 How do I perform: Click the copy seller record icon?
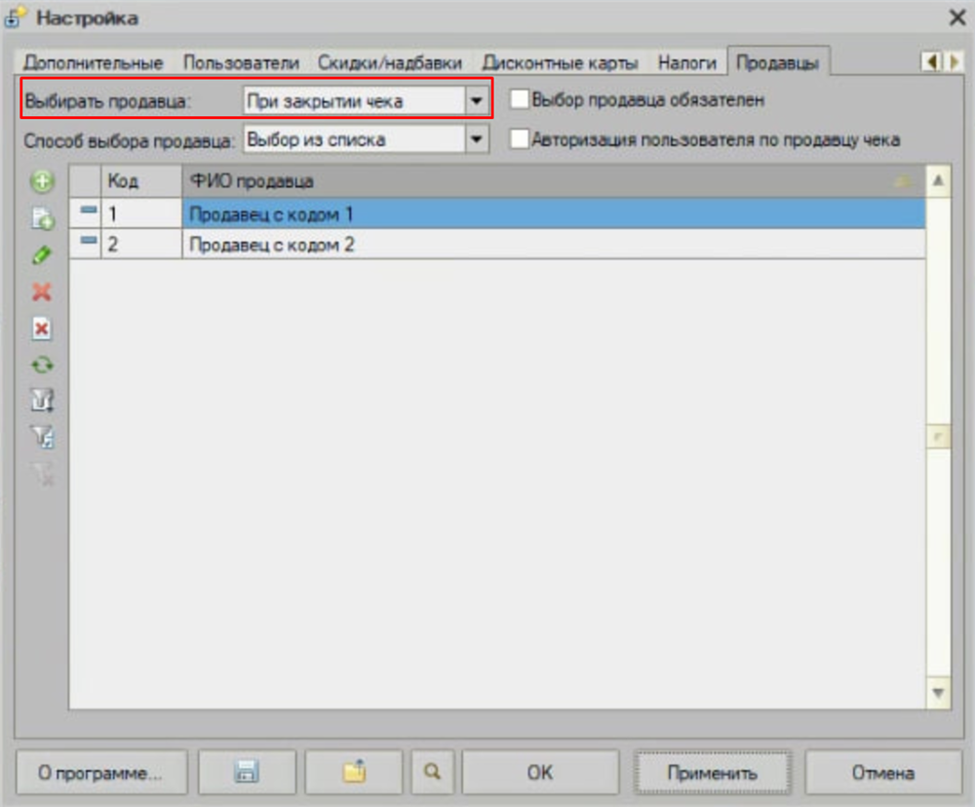coord(42,219)
